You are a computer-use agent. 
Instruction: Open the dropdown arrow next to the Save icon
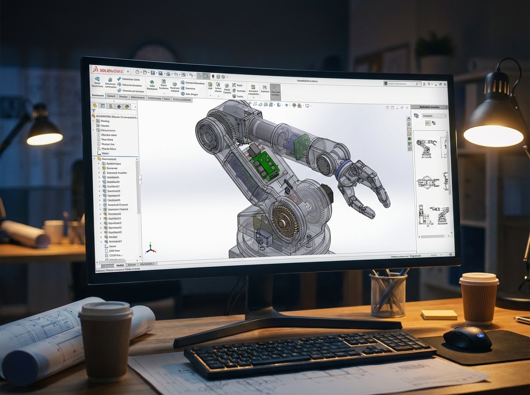(x=156, y=74)
